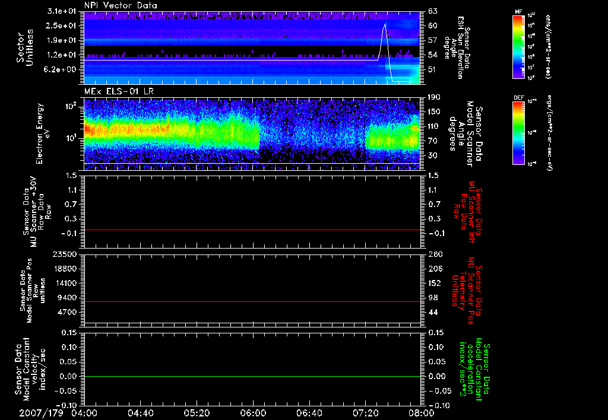Click the '206' telemetry tick label

[434, 269]
